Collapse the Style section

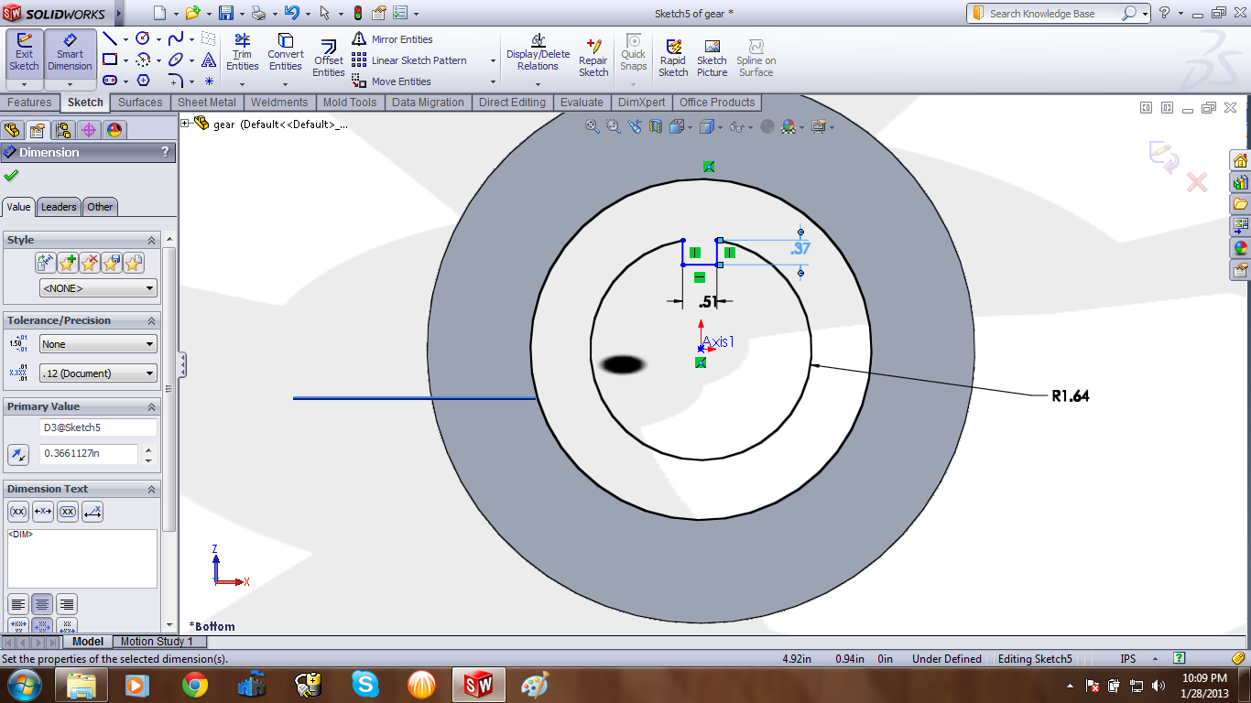152,240
